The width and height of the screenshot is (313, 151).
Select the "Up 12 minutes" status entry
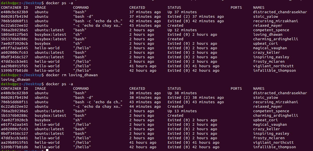(182, 30)
